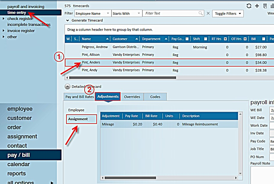The width and height of the screenshot is (274, 184).
Task: Click timecard grid scroll left arrow
Action: (x=67, y=78)
